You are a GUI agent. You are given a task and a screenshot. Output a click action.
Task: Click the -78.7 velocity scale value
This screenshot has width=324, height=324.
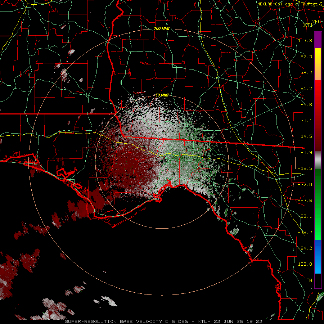click(x=305, y=233)
